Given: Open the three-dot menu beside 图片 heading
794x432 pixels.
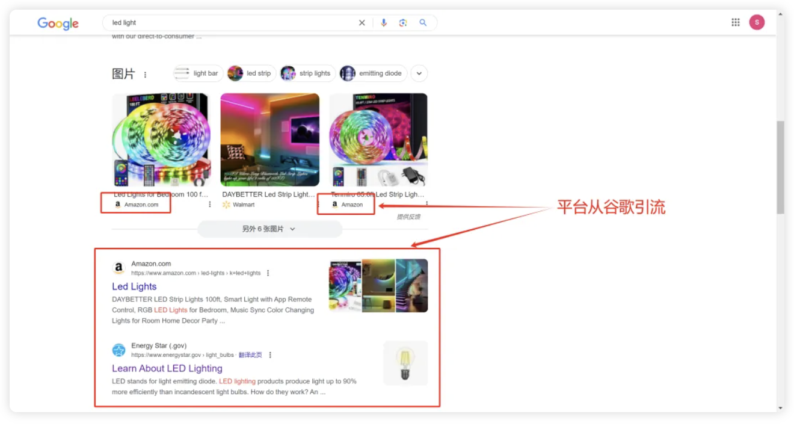Looking at the screenshot, I should pyautogui.click(x=145, y=75).
